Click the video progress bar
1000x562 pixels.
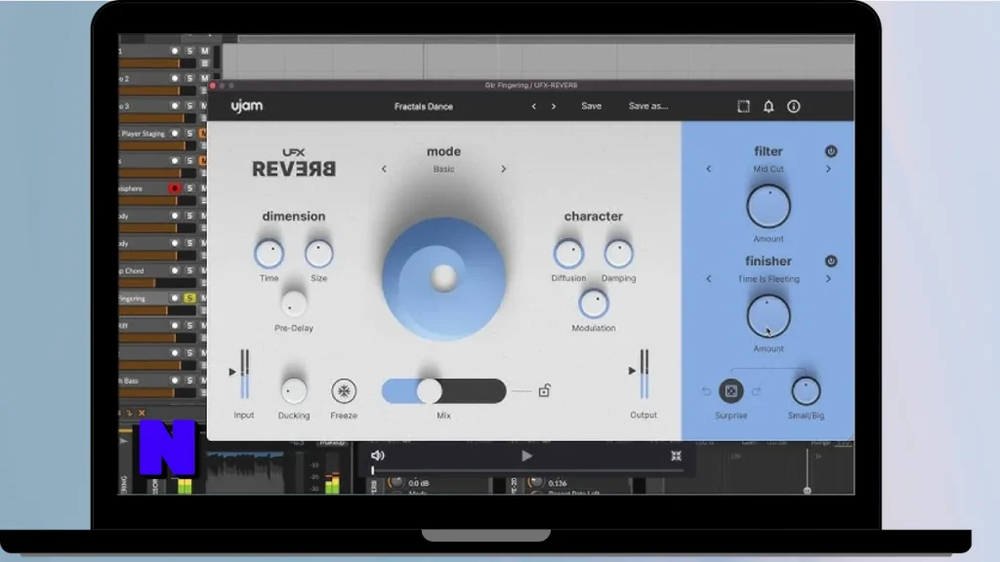[526, 470]
